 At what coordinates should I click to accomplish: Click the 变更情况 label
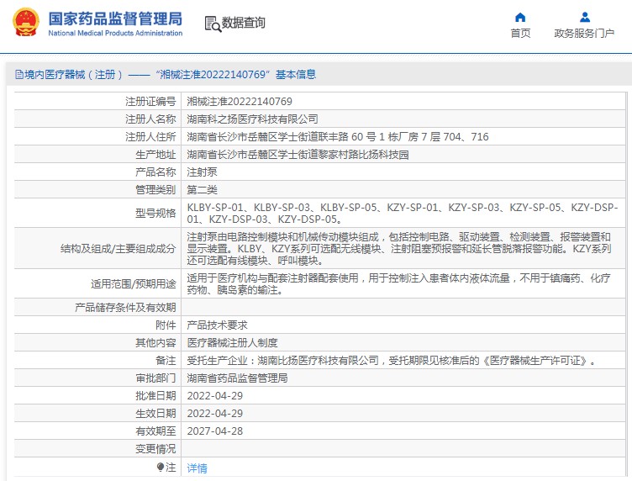coord(155,449)
